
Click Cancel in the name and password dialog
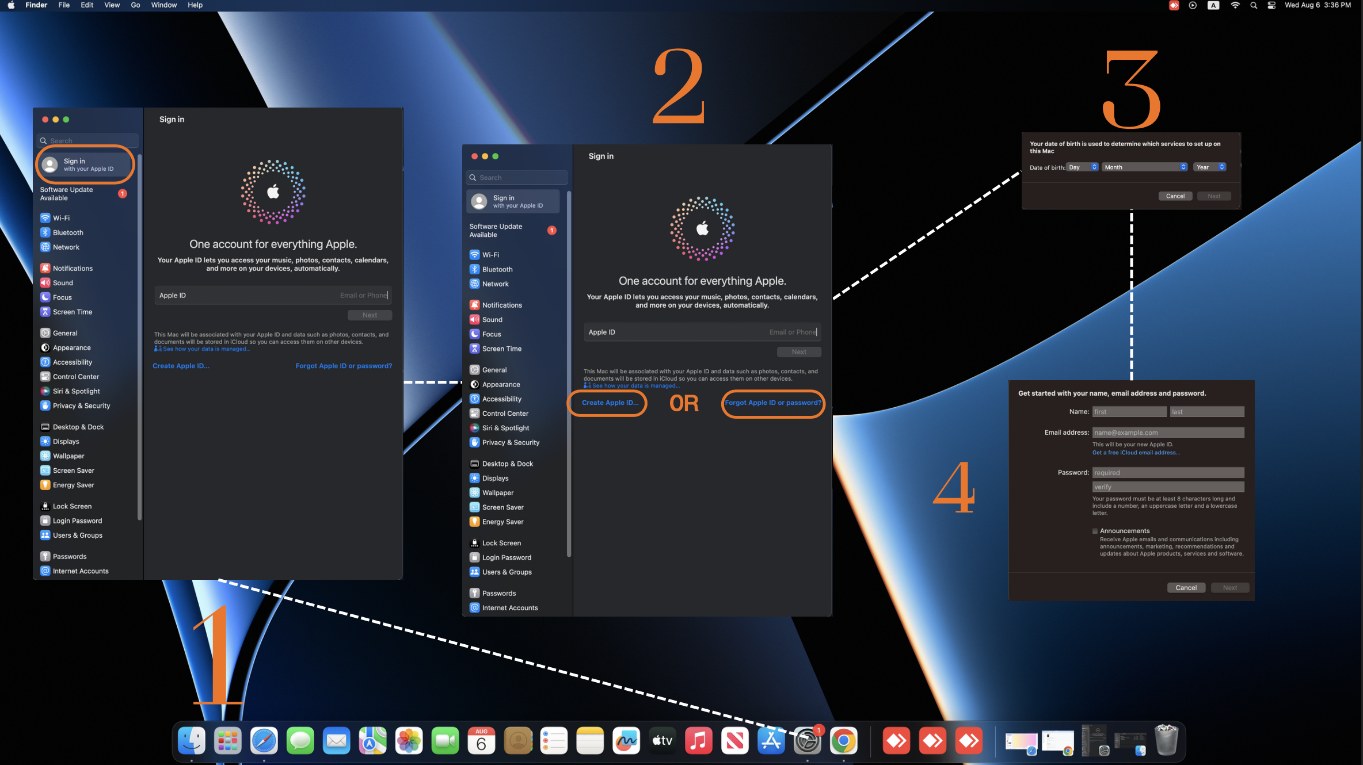(x=1186, y=588)
